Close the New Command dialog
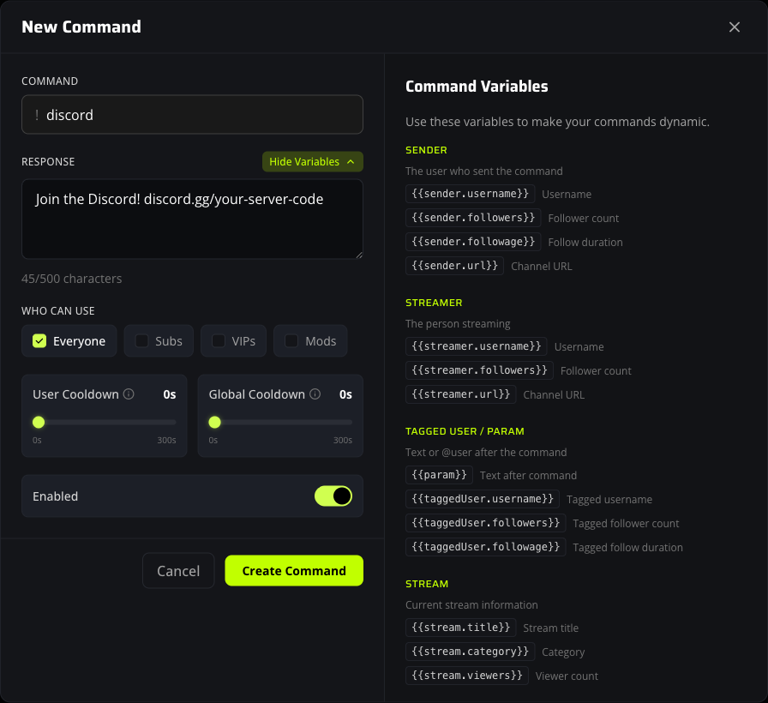 point(734,27)
